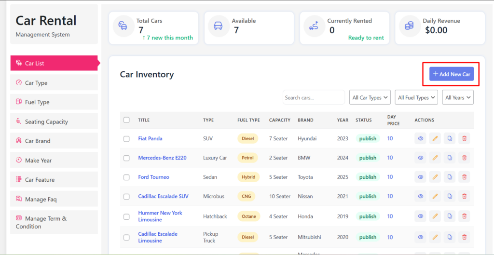Edit the Ford Tourneo entry

tap(435, 177)
